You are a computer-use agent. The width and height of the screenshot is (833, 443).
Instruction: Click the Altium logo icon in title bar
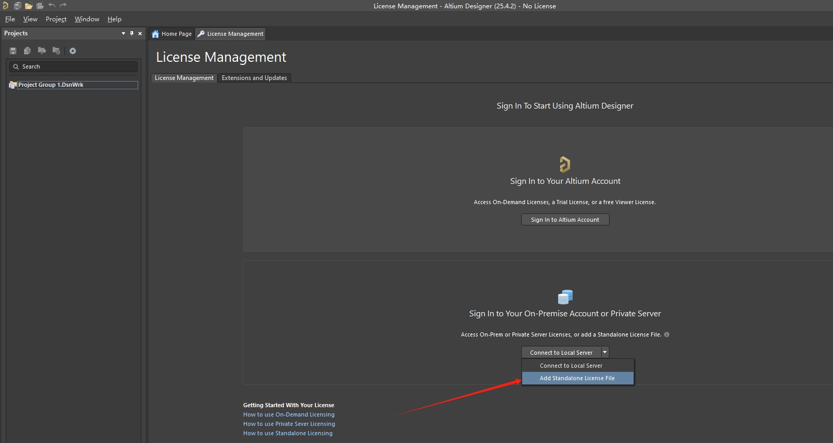click(x=6, y=6)
